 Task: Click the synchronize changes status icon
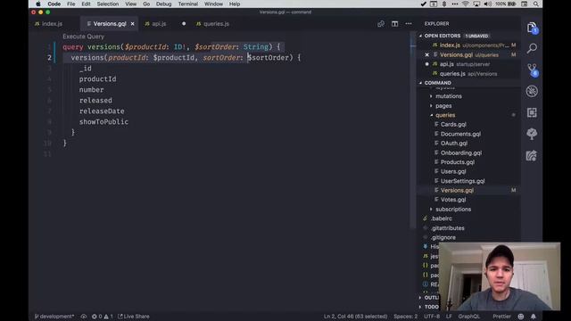point(84,317)
